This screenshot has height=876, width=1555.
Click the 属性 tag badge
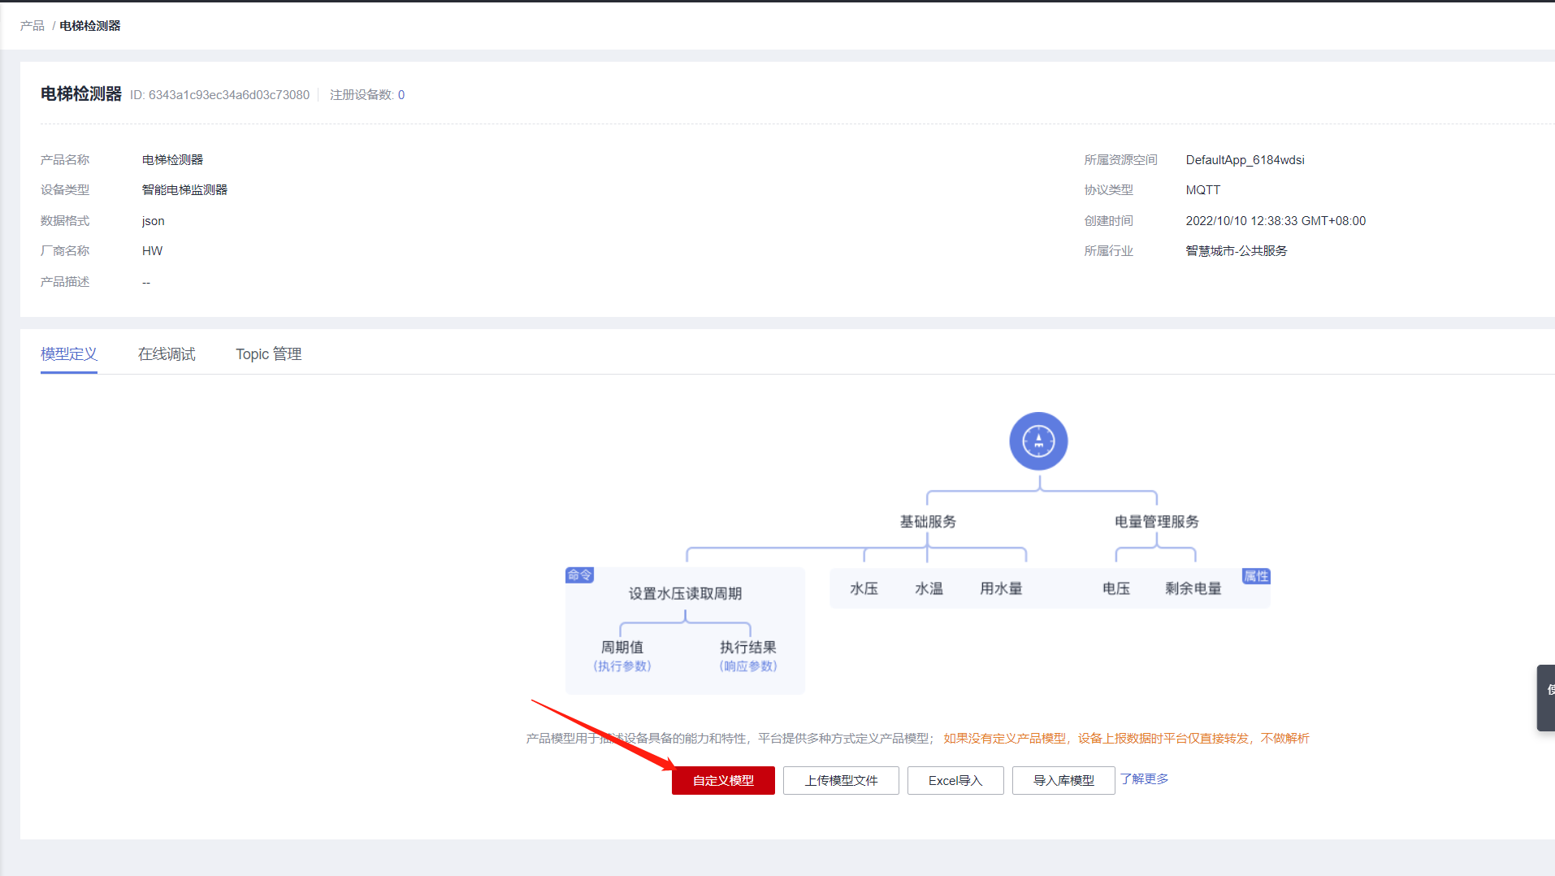click(x=1256, y=576)
